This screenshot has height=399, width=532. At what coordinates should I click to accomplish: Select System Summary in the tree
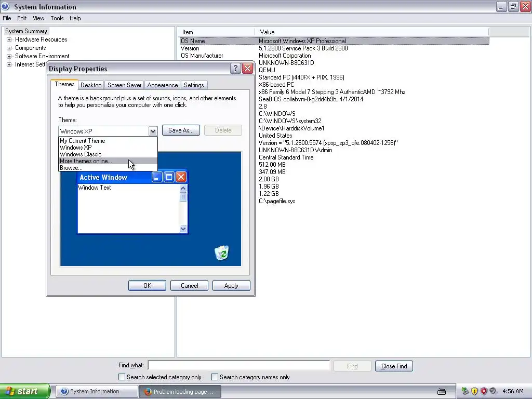tap(26, 31)
